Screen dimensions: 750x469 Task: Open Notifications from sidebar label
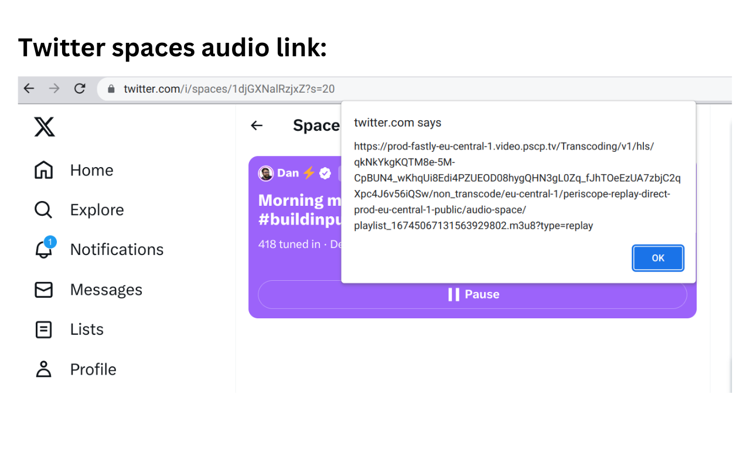click(117, 249)
